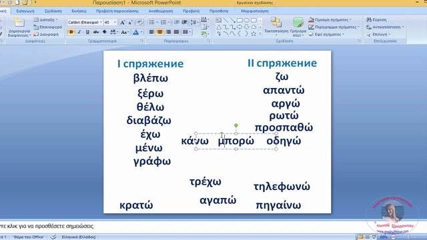Select the Arrow line shape
The width and height of the screenshot is (427, 240).
(233, 21)
